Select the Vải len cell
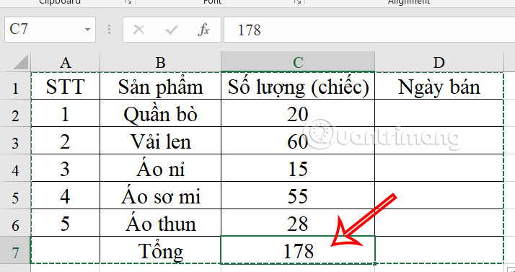Screen dimensions: 515x272 coord(160,141)
